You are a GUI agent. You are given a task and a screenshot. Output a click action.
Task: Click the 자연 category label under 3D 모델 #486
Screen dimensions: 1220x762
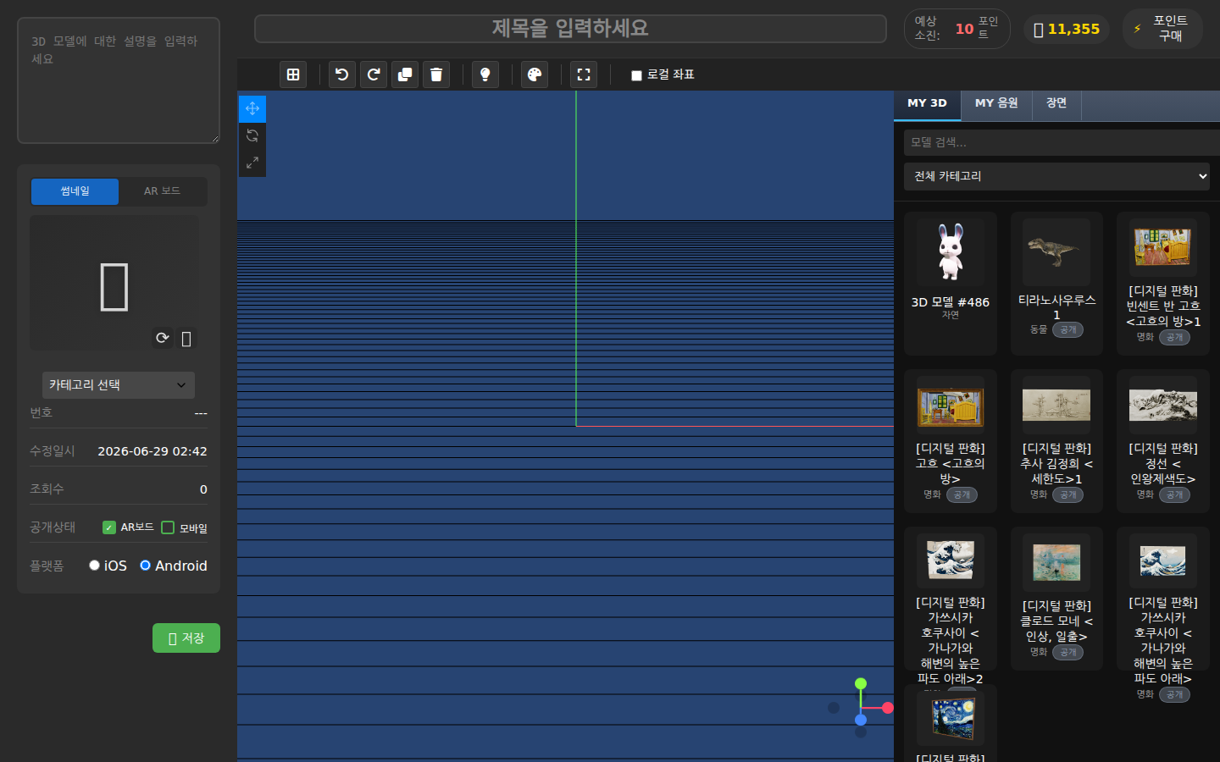point(951,315)
